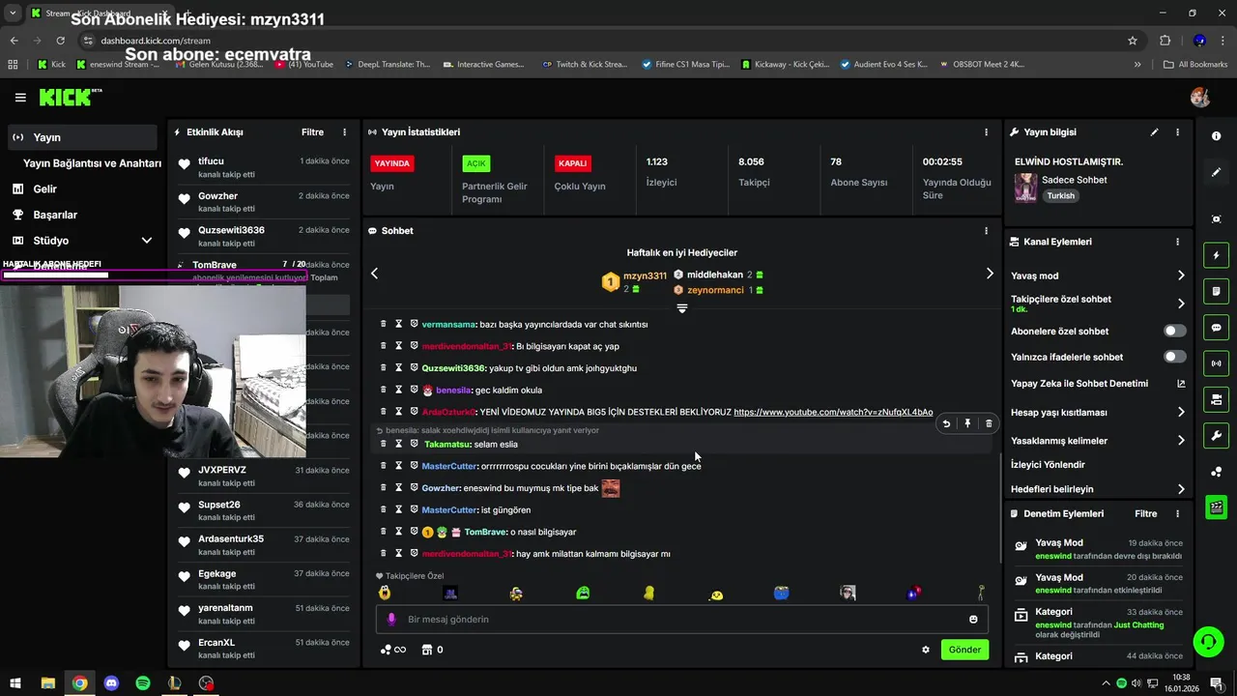Click the reply arrow on hovered message
Viewport: 1237px width, 696px height.
point(946,423)
